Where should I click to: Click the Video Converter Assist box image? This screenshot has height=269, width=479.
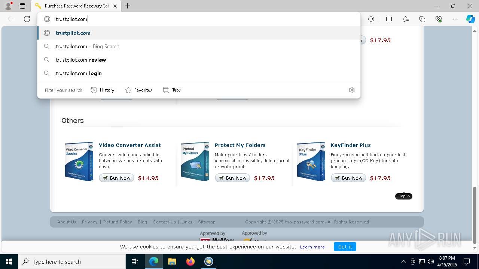coord(79,161)
